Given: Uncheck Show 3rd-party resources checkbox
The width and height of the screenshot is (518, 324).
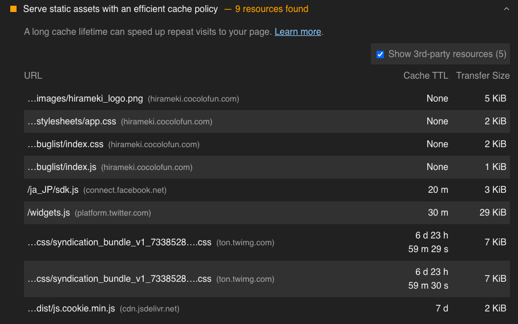Looking at the screenshot, I should (381, 55).
